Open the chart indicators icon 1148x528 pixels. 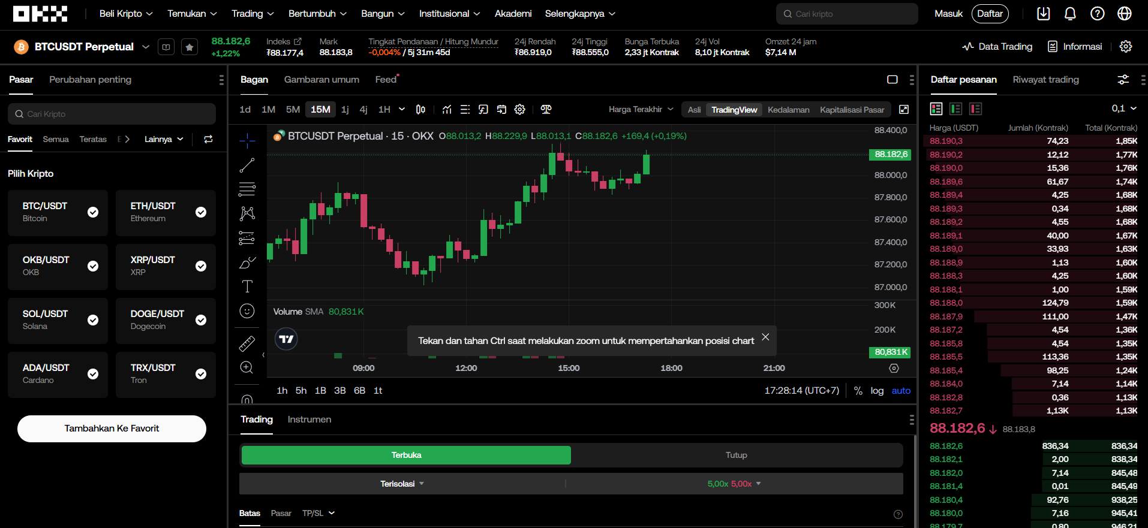[447, 110]
